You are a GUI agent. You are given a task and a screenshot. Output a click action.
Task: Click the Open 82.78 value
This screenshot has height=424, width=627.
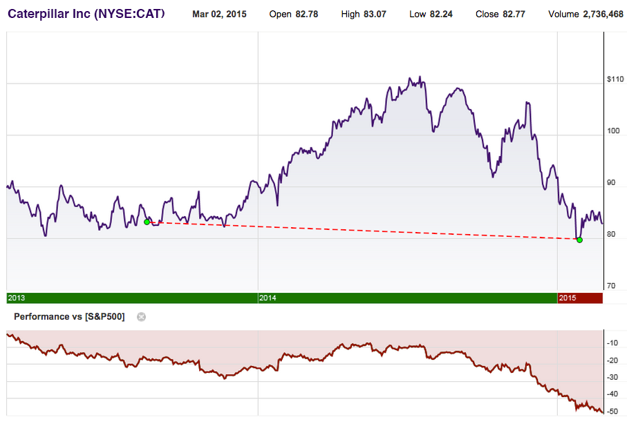(x=294, y=14)
